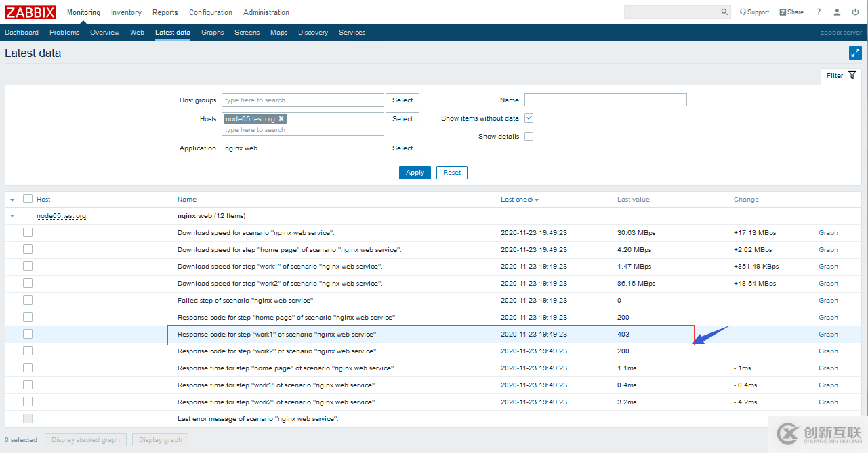Open the user profile icon
The height and width of the screenshot is (453, 868).
pyautogui.click(x=837, y=12)
